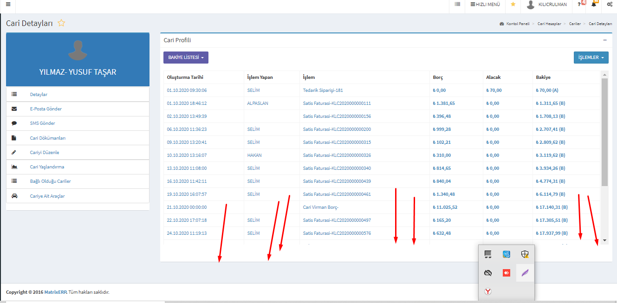Open the notifications bell icon

(594, 4)
